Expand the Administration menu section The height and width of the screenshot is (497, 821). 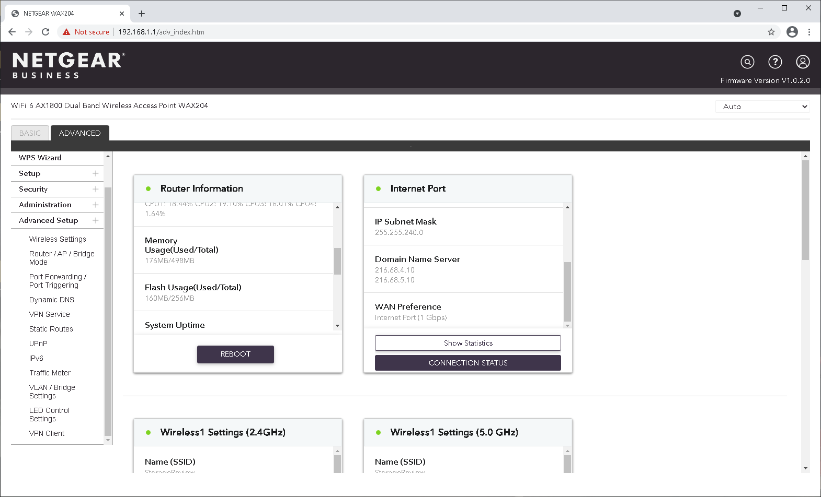point(95,205)
